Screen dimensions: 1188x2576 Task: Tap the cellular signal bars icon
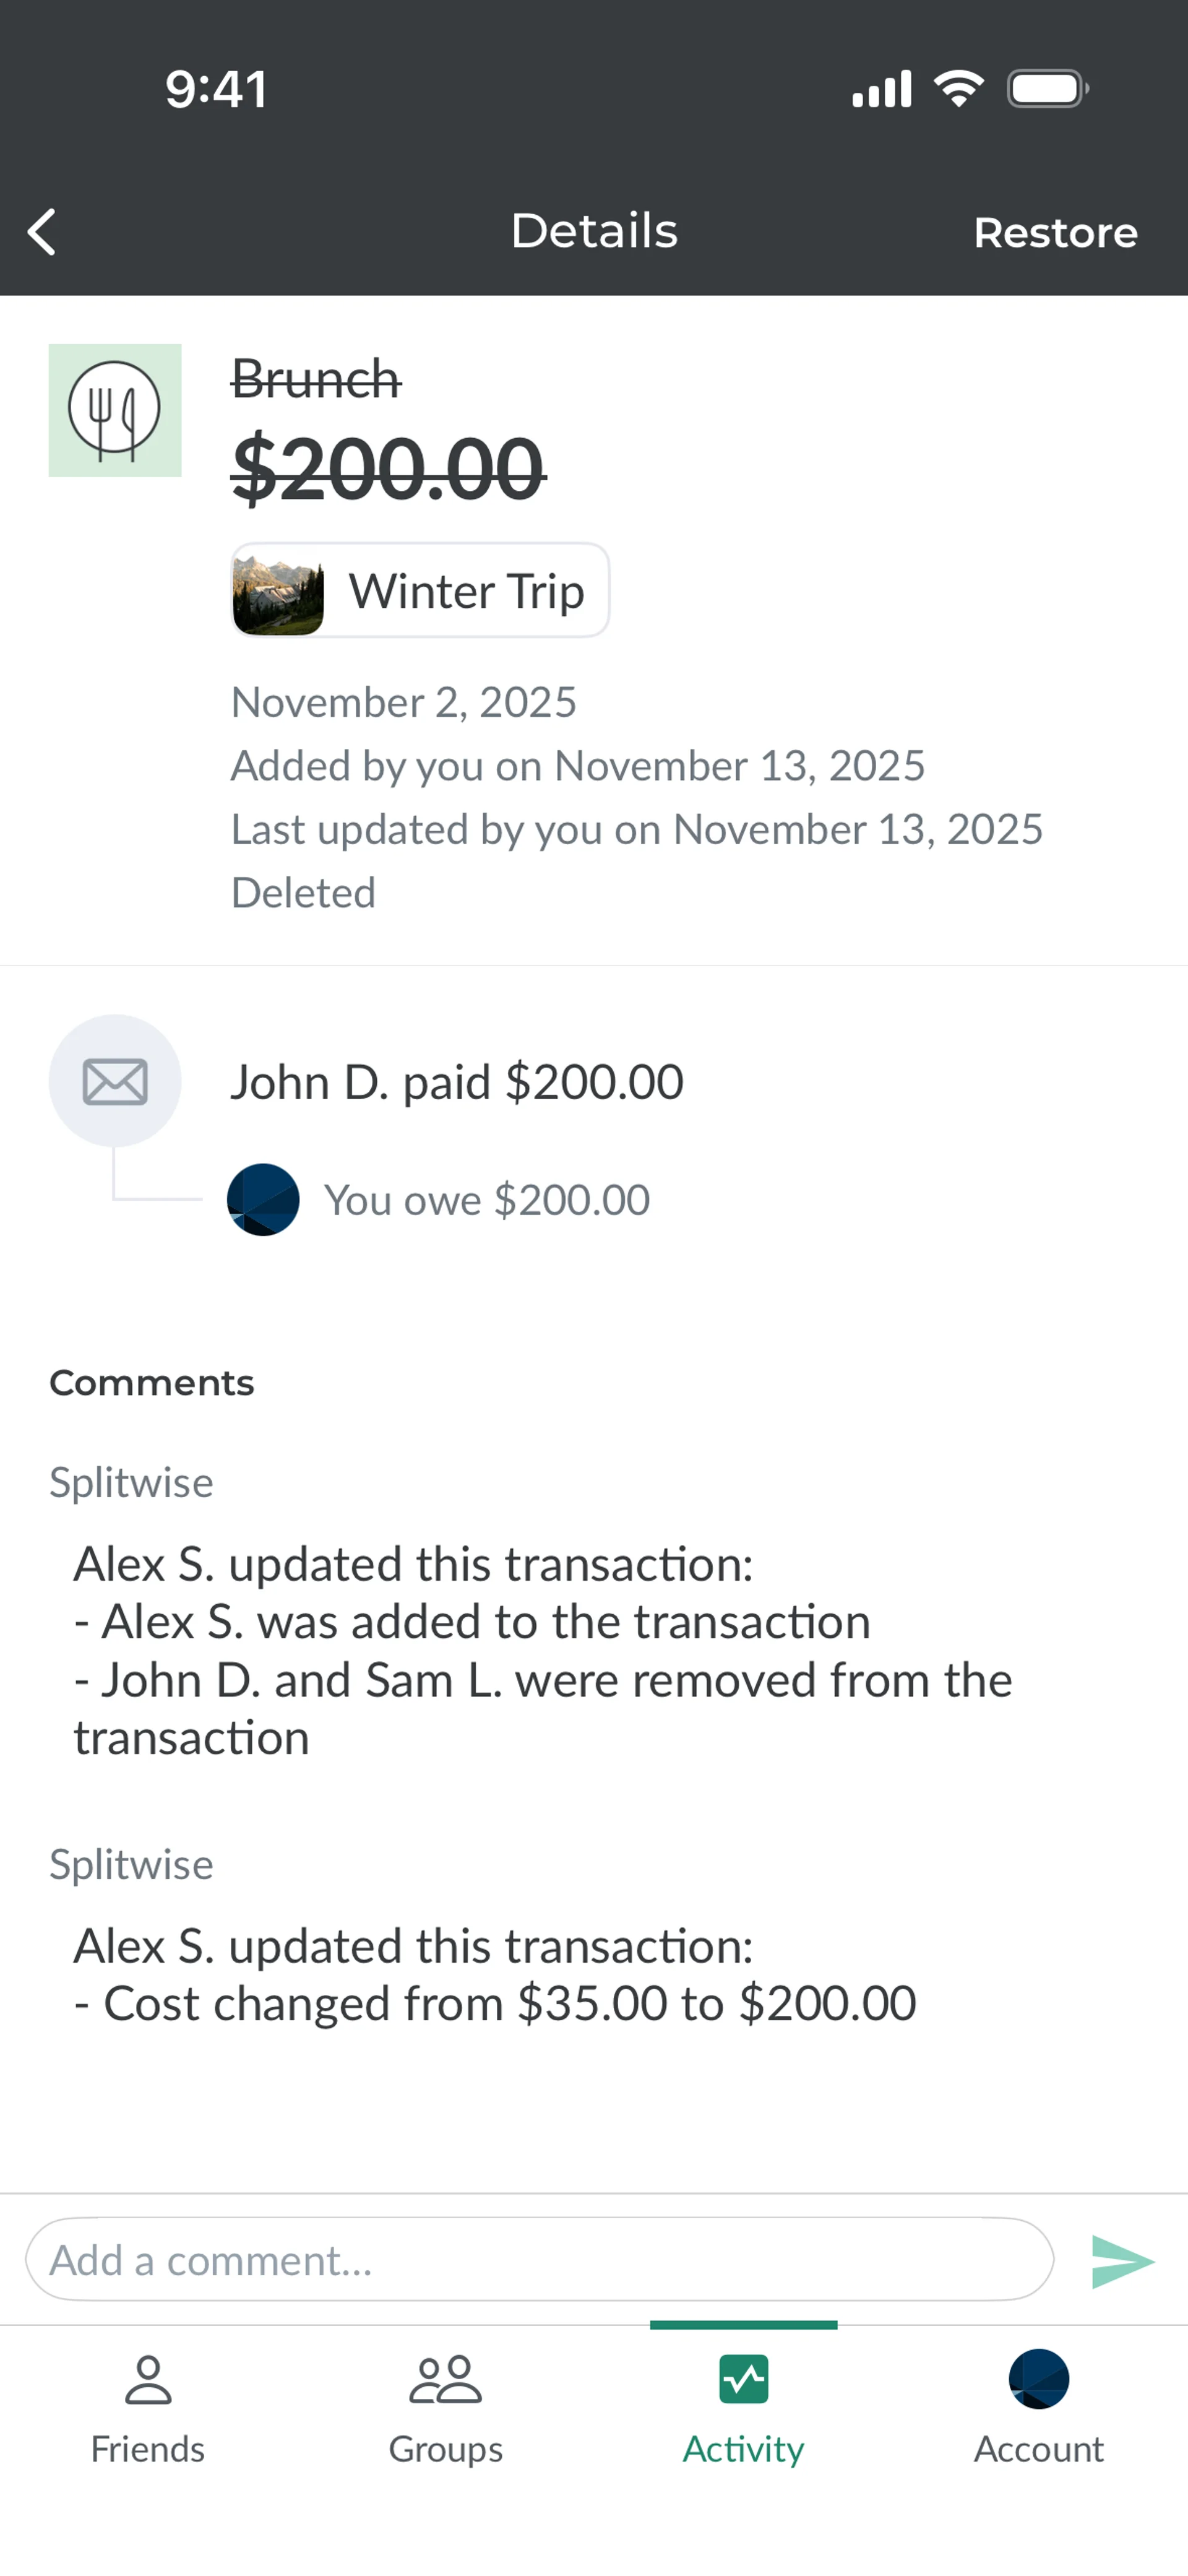881,89
